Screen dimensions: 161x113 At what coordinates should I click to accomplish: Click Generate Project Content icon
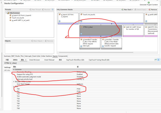pos(148,3)
